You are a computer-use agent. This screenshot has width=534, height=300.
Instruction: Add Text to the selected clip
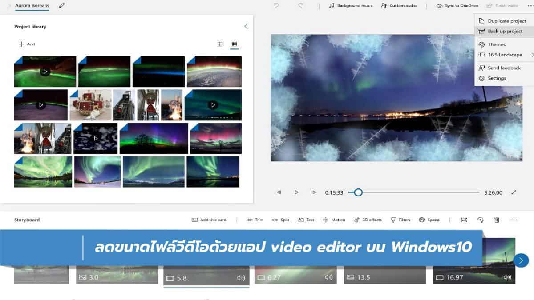(x=306, y=220)
